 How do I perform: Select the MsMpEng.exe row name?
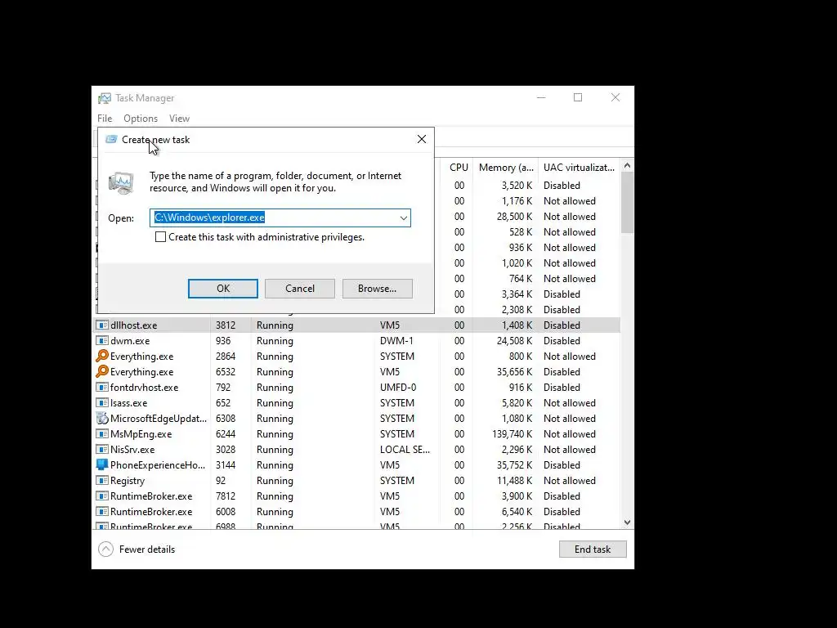pos(141,433)
